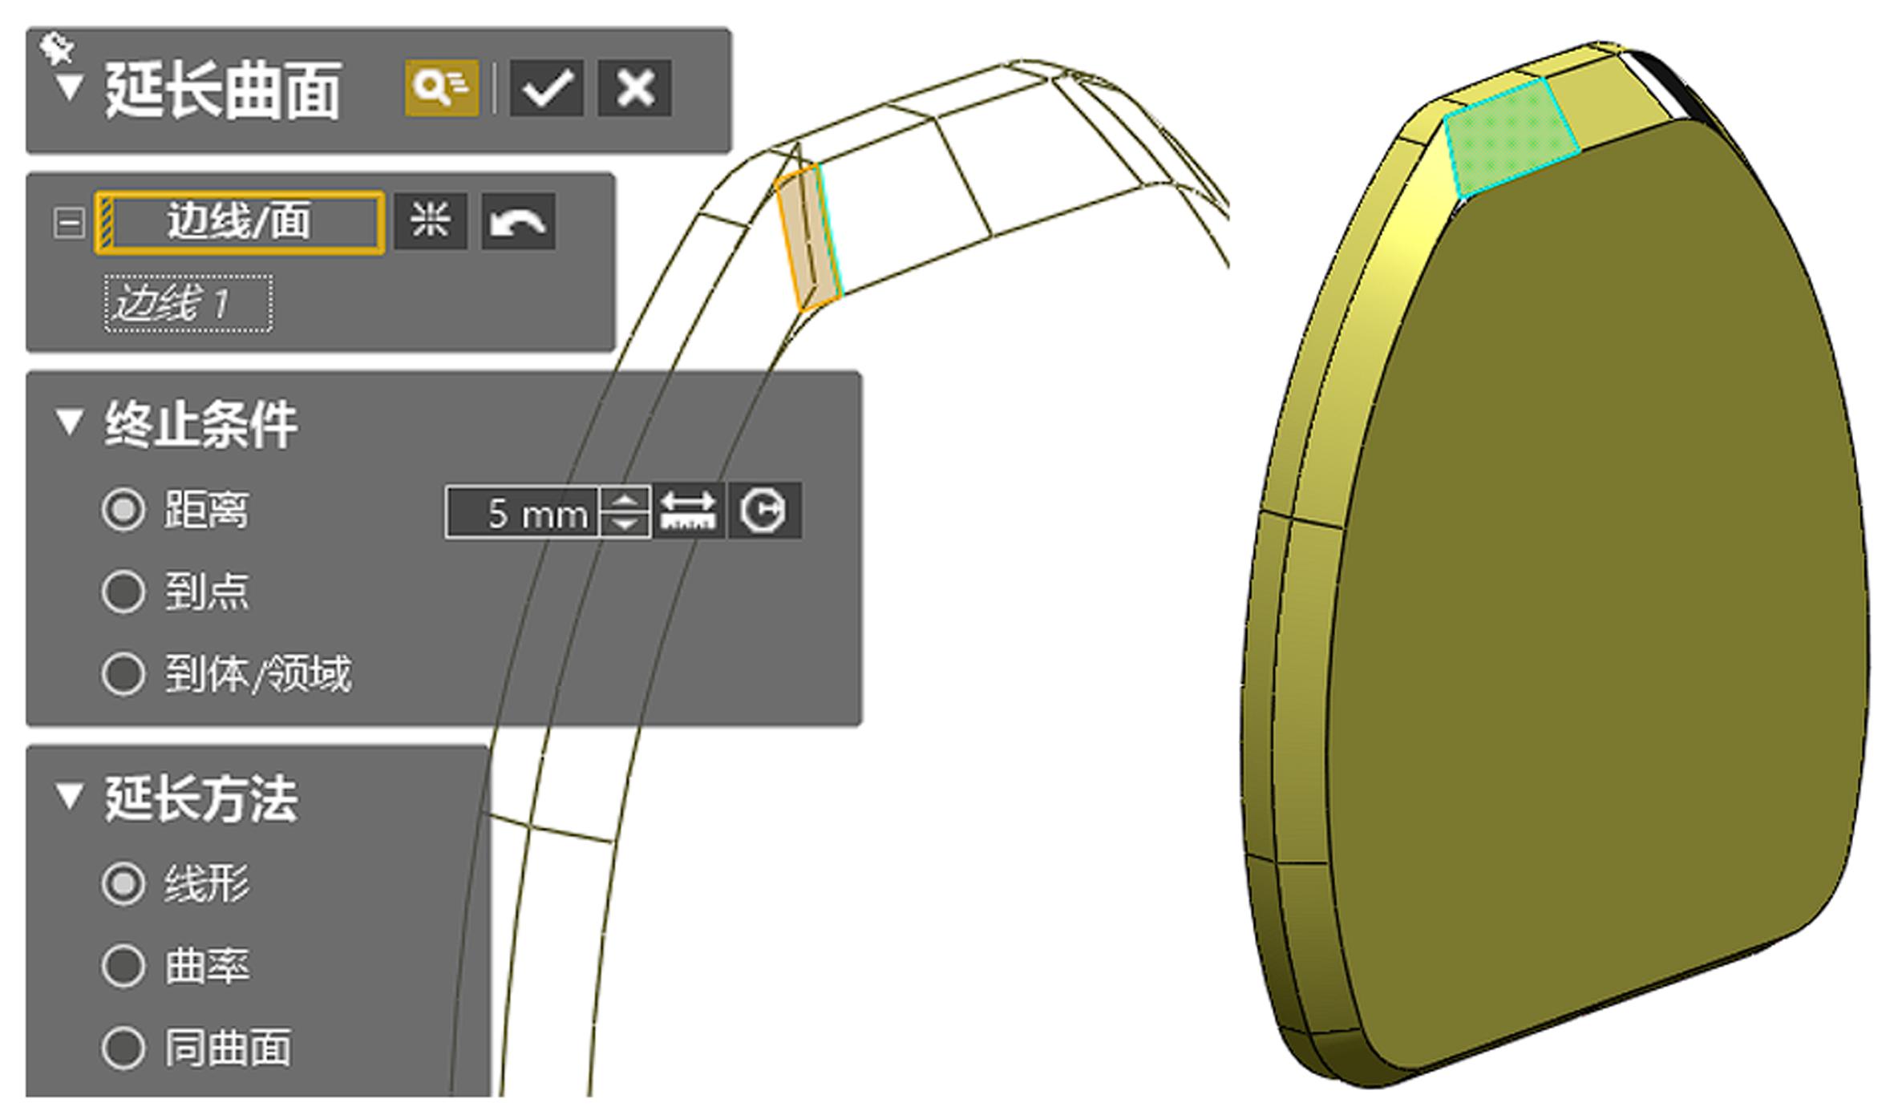
Task: Select the 同曲面 radio button
Action: (x=123, y=1048)
